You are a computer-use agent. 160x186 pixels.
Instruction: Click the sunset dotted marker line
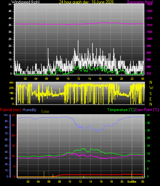click(132, 174)
